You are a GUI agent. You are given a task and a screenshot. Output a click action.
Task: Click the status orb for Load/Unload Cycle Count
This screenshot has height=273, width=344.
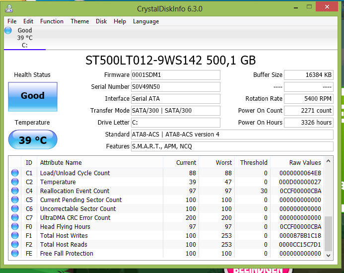click(x=15, y=173)
